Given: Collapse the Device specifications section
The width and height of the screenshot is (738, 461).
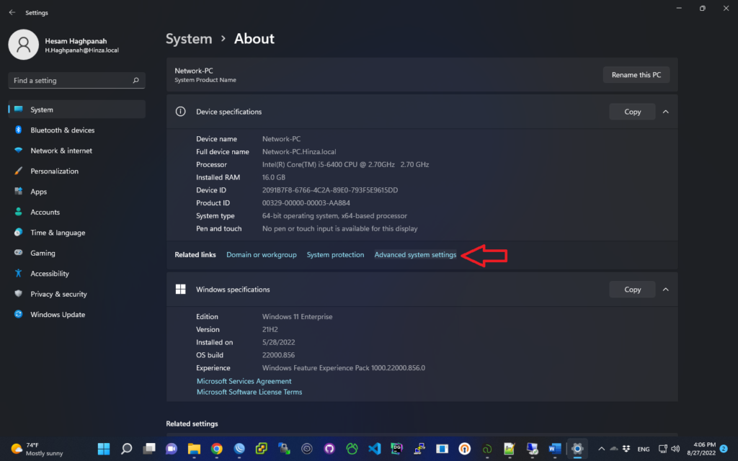Looking at the screenshot, I should pos(665,112).
